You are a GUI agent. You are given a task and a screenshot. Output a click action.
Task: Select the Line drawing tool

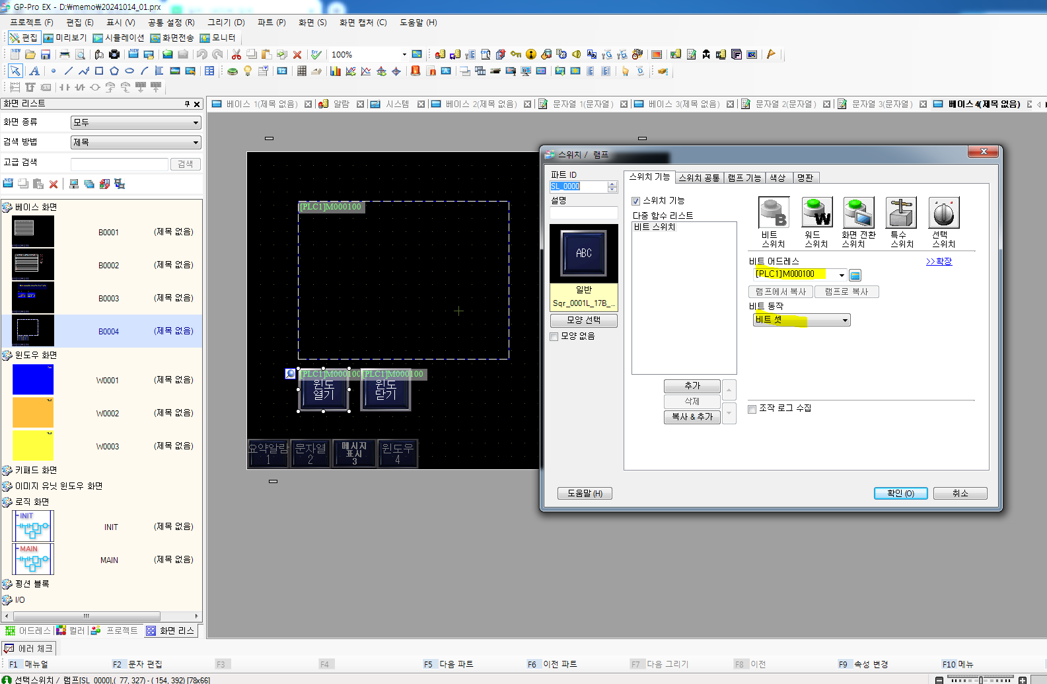(69, 71)
